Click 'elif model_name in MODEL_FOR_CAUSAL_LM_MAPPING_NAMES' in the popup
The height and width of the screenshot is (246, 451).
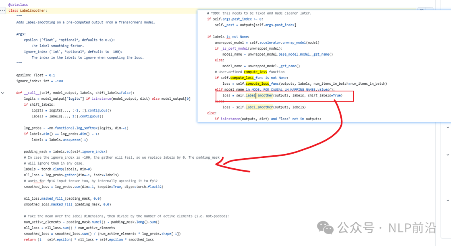(275, 89)
